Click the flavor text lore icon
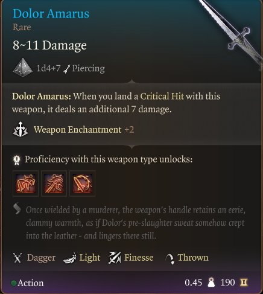This screenshot has width=263, height=294. point(17,208)
